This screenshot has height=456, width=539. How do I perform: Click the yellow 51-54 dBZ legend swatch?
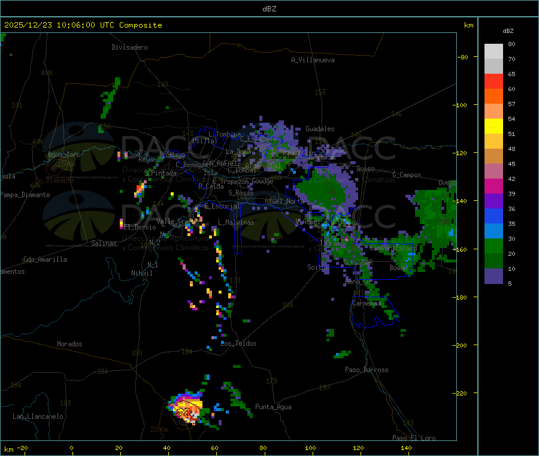coord(493,126)
